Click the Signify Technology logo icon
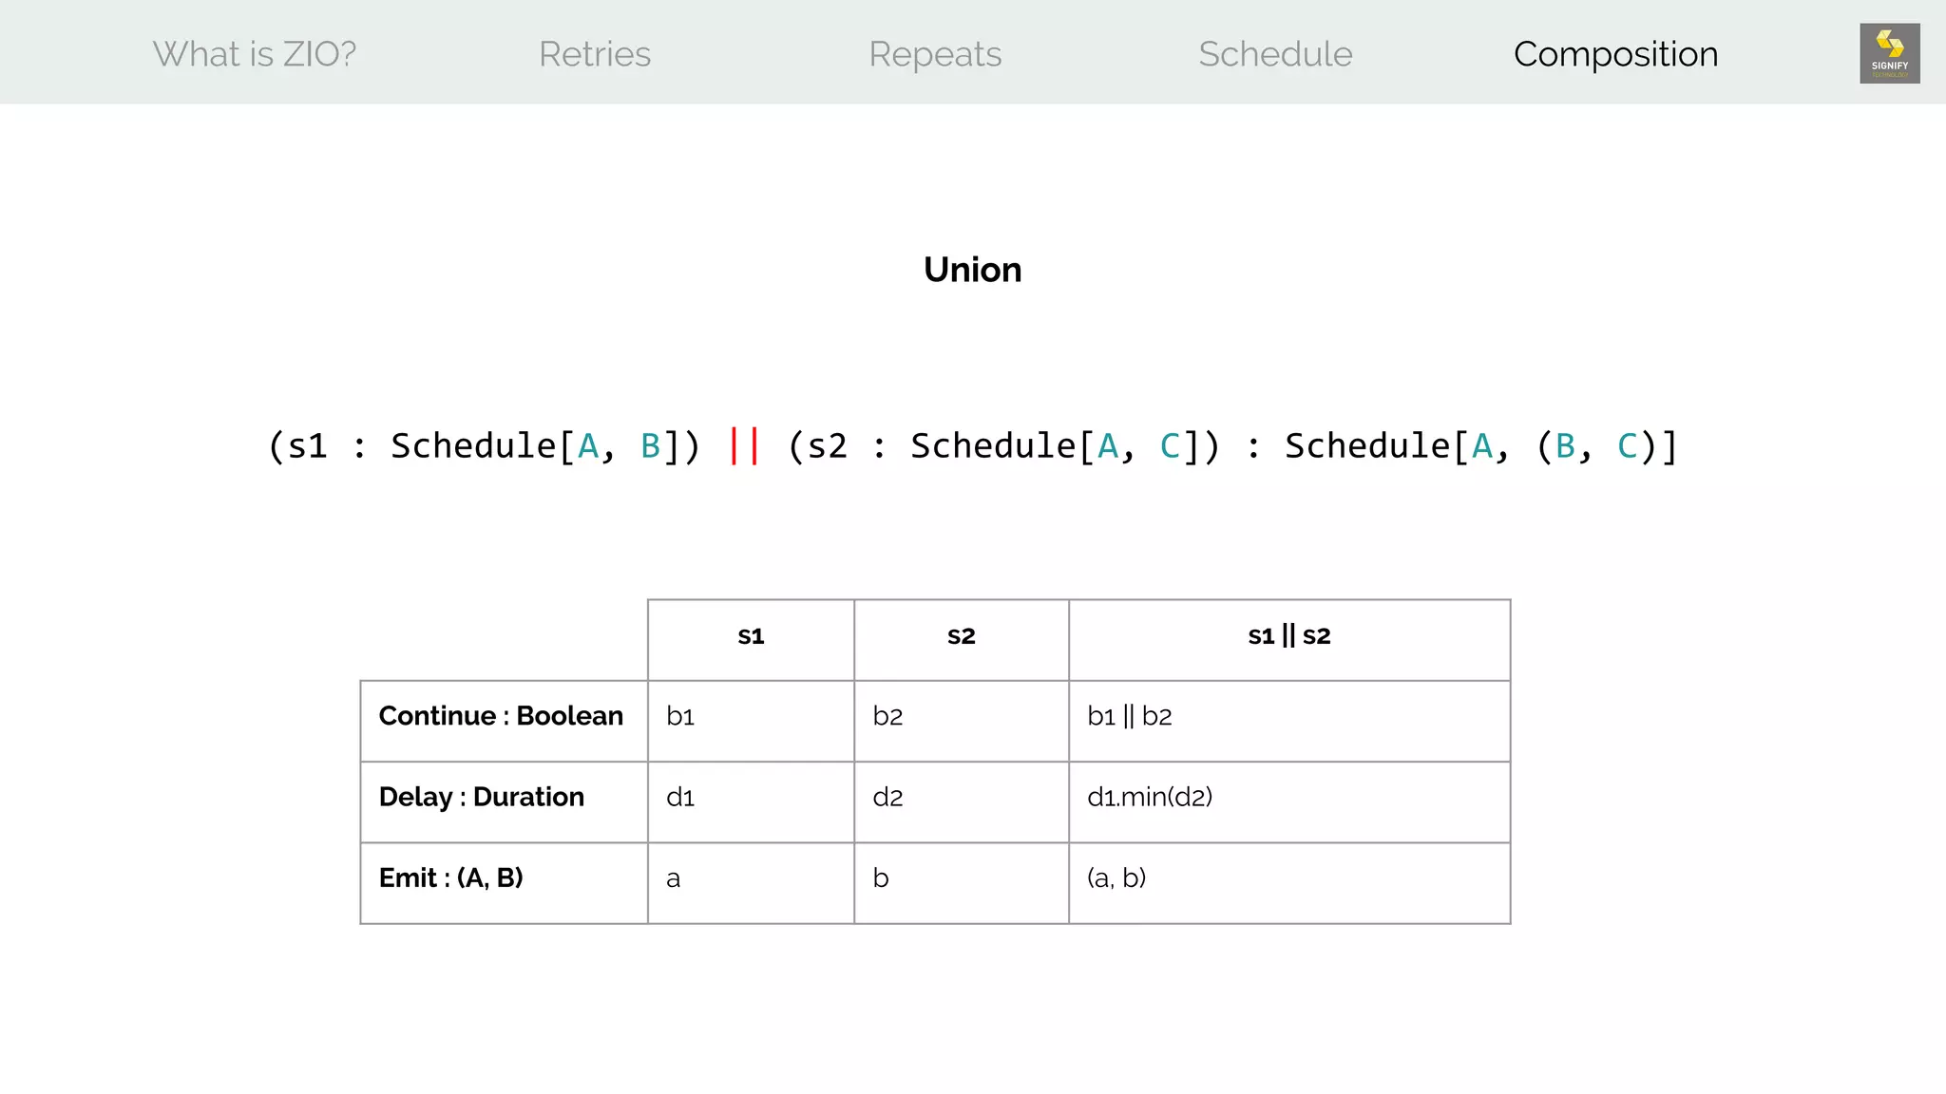The width and height of the screenshot is (1946, 1094). pyautogui.click(x=1889, y=53)
